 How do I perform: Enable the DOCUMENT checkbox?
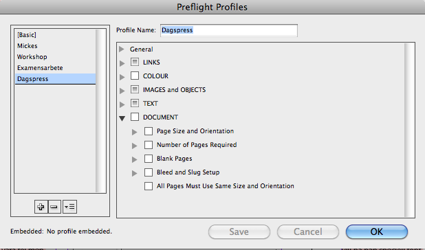(x=135, y=117)
